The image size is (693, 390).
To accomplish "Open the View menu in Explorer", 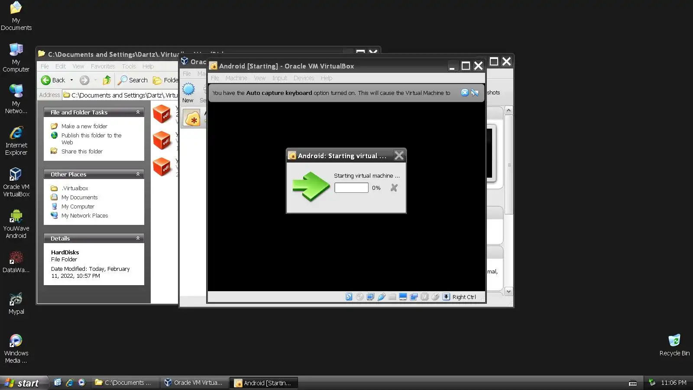I will tap(78, 66).
